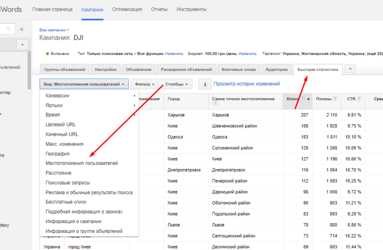Open the sidebar dropdown arrow button

pyautogui.click(x=23, y=45)
